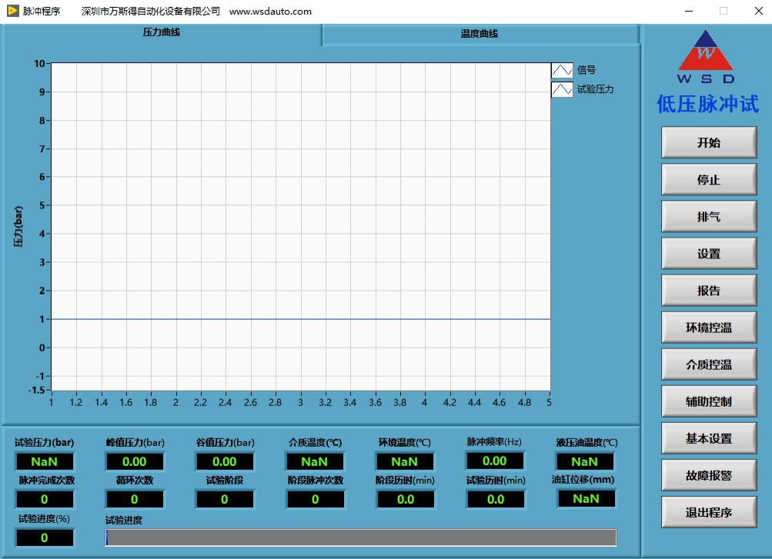Image resolution: width=772 pixels, height=559 pixels.
Task: Click the 试验进度 progress bar
Action: (x=360, y=537)
